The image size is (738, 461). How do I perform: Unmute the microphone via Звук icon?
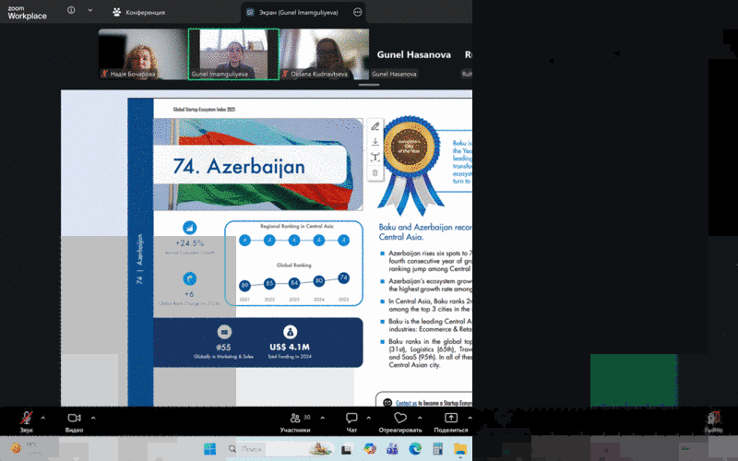(27, 418)
